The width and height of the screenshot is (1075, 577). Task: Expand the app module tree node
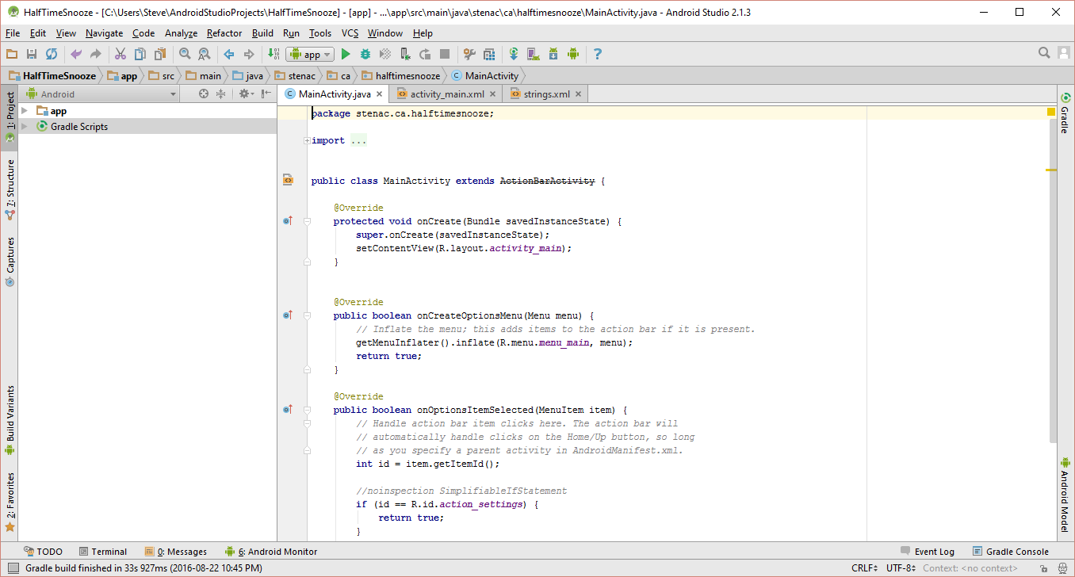tap(25, 111)
